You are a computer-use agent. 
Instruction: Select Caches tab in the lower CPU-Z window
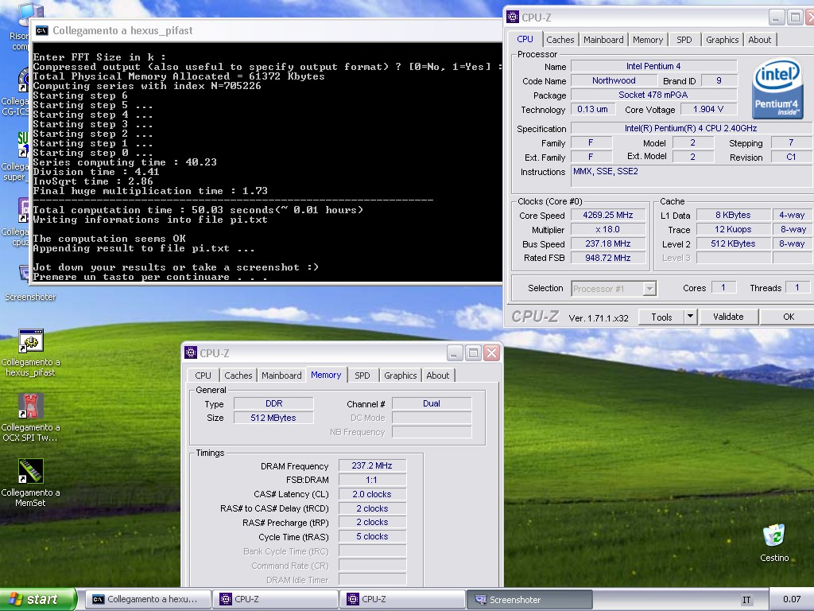[x=238, y=376]
